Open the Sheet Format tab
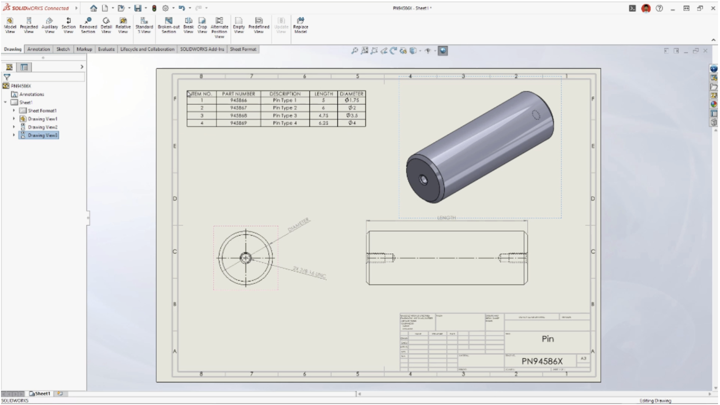720x405 pixels. point(243,49)
